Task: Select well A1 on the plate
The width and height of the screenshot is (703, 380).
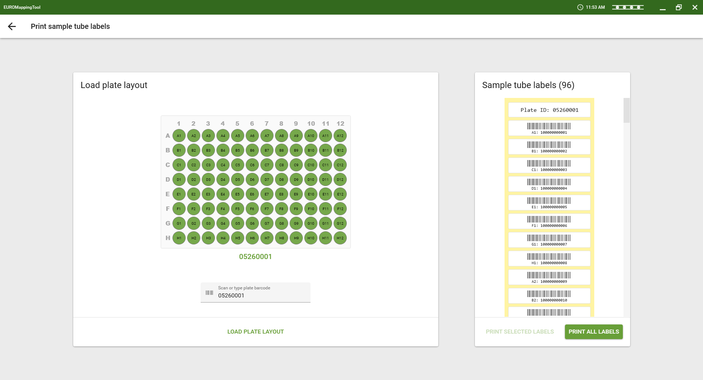Action: pyautogui.click(x=179, y=136)
